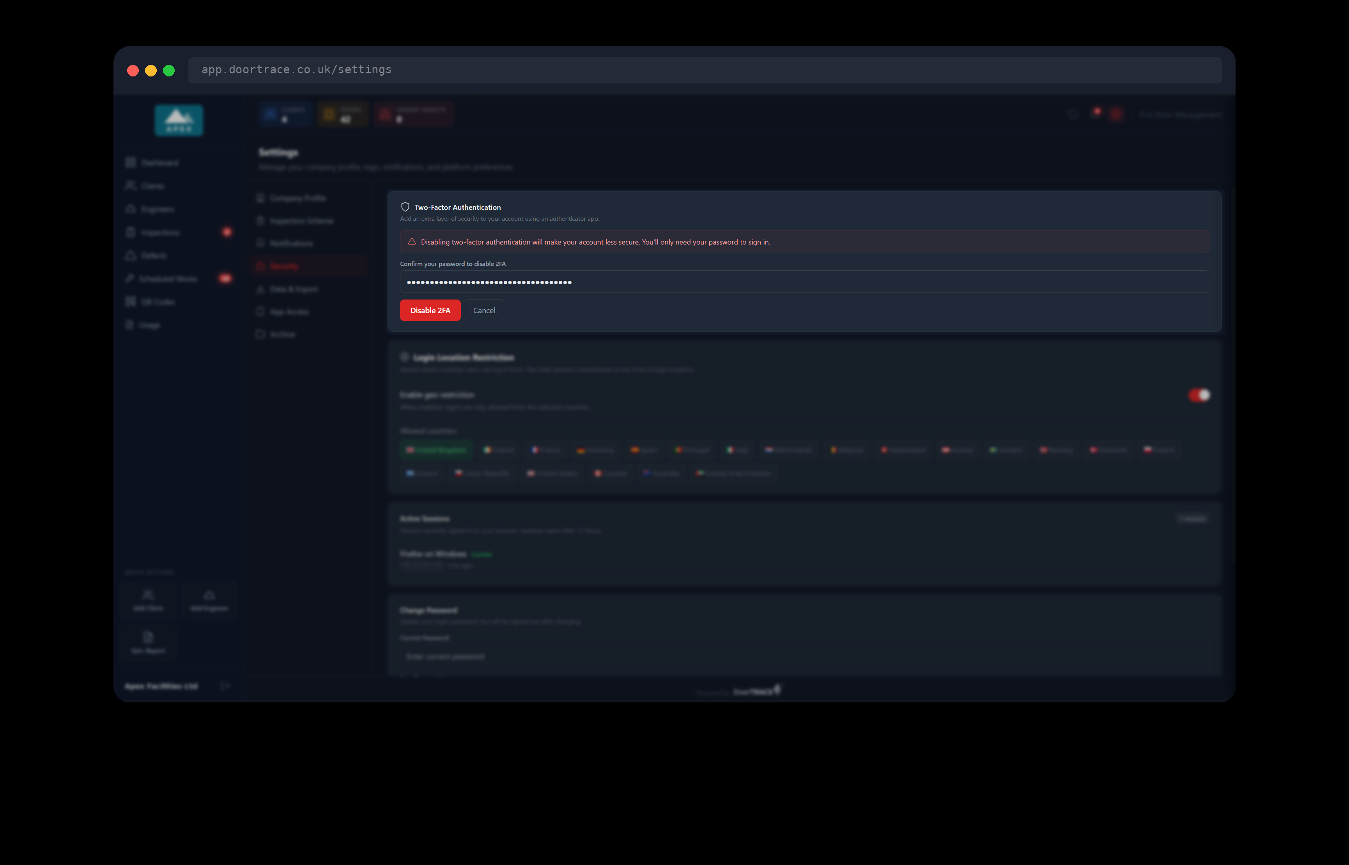The width and height of the screenshot is (1349, 865).
Task: Cancel the 2FA disable prompt
Action: click(484, 310)
